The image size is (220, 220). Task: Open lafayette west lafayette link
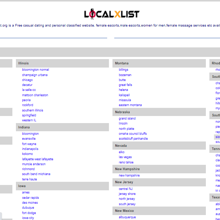[x=37, y=159]
